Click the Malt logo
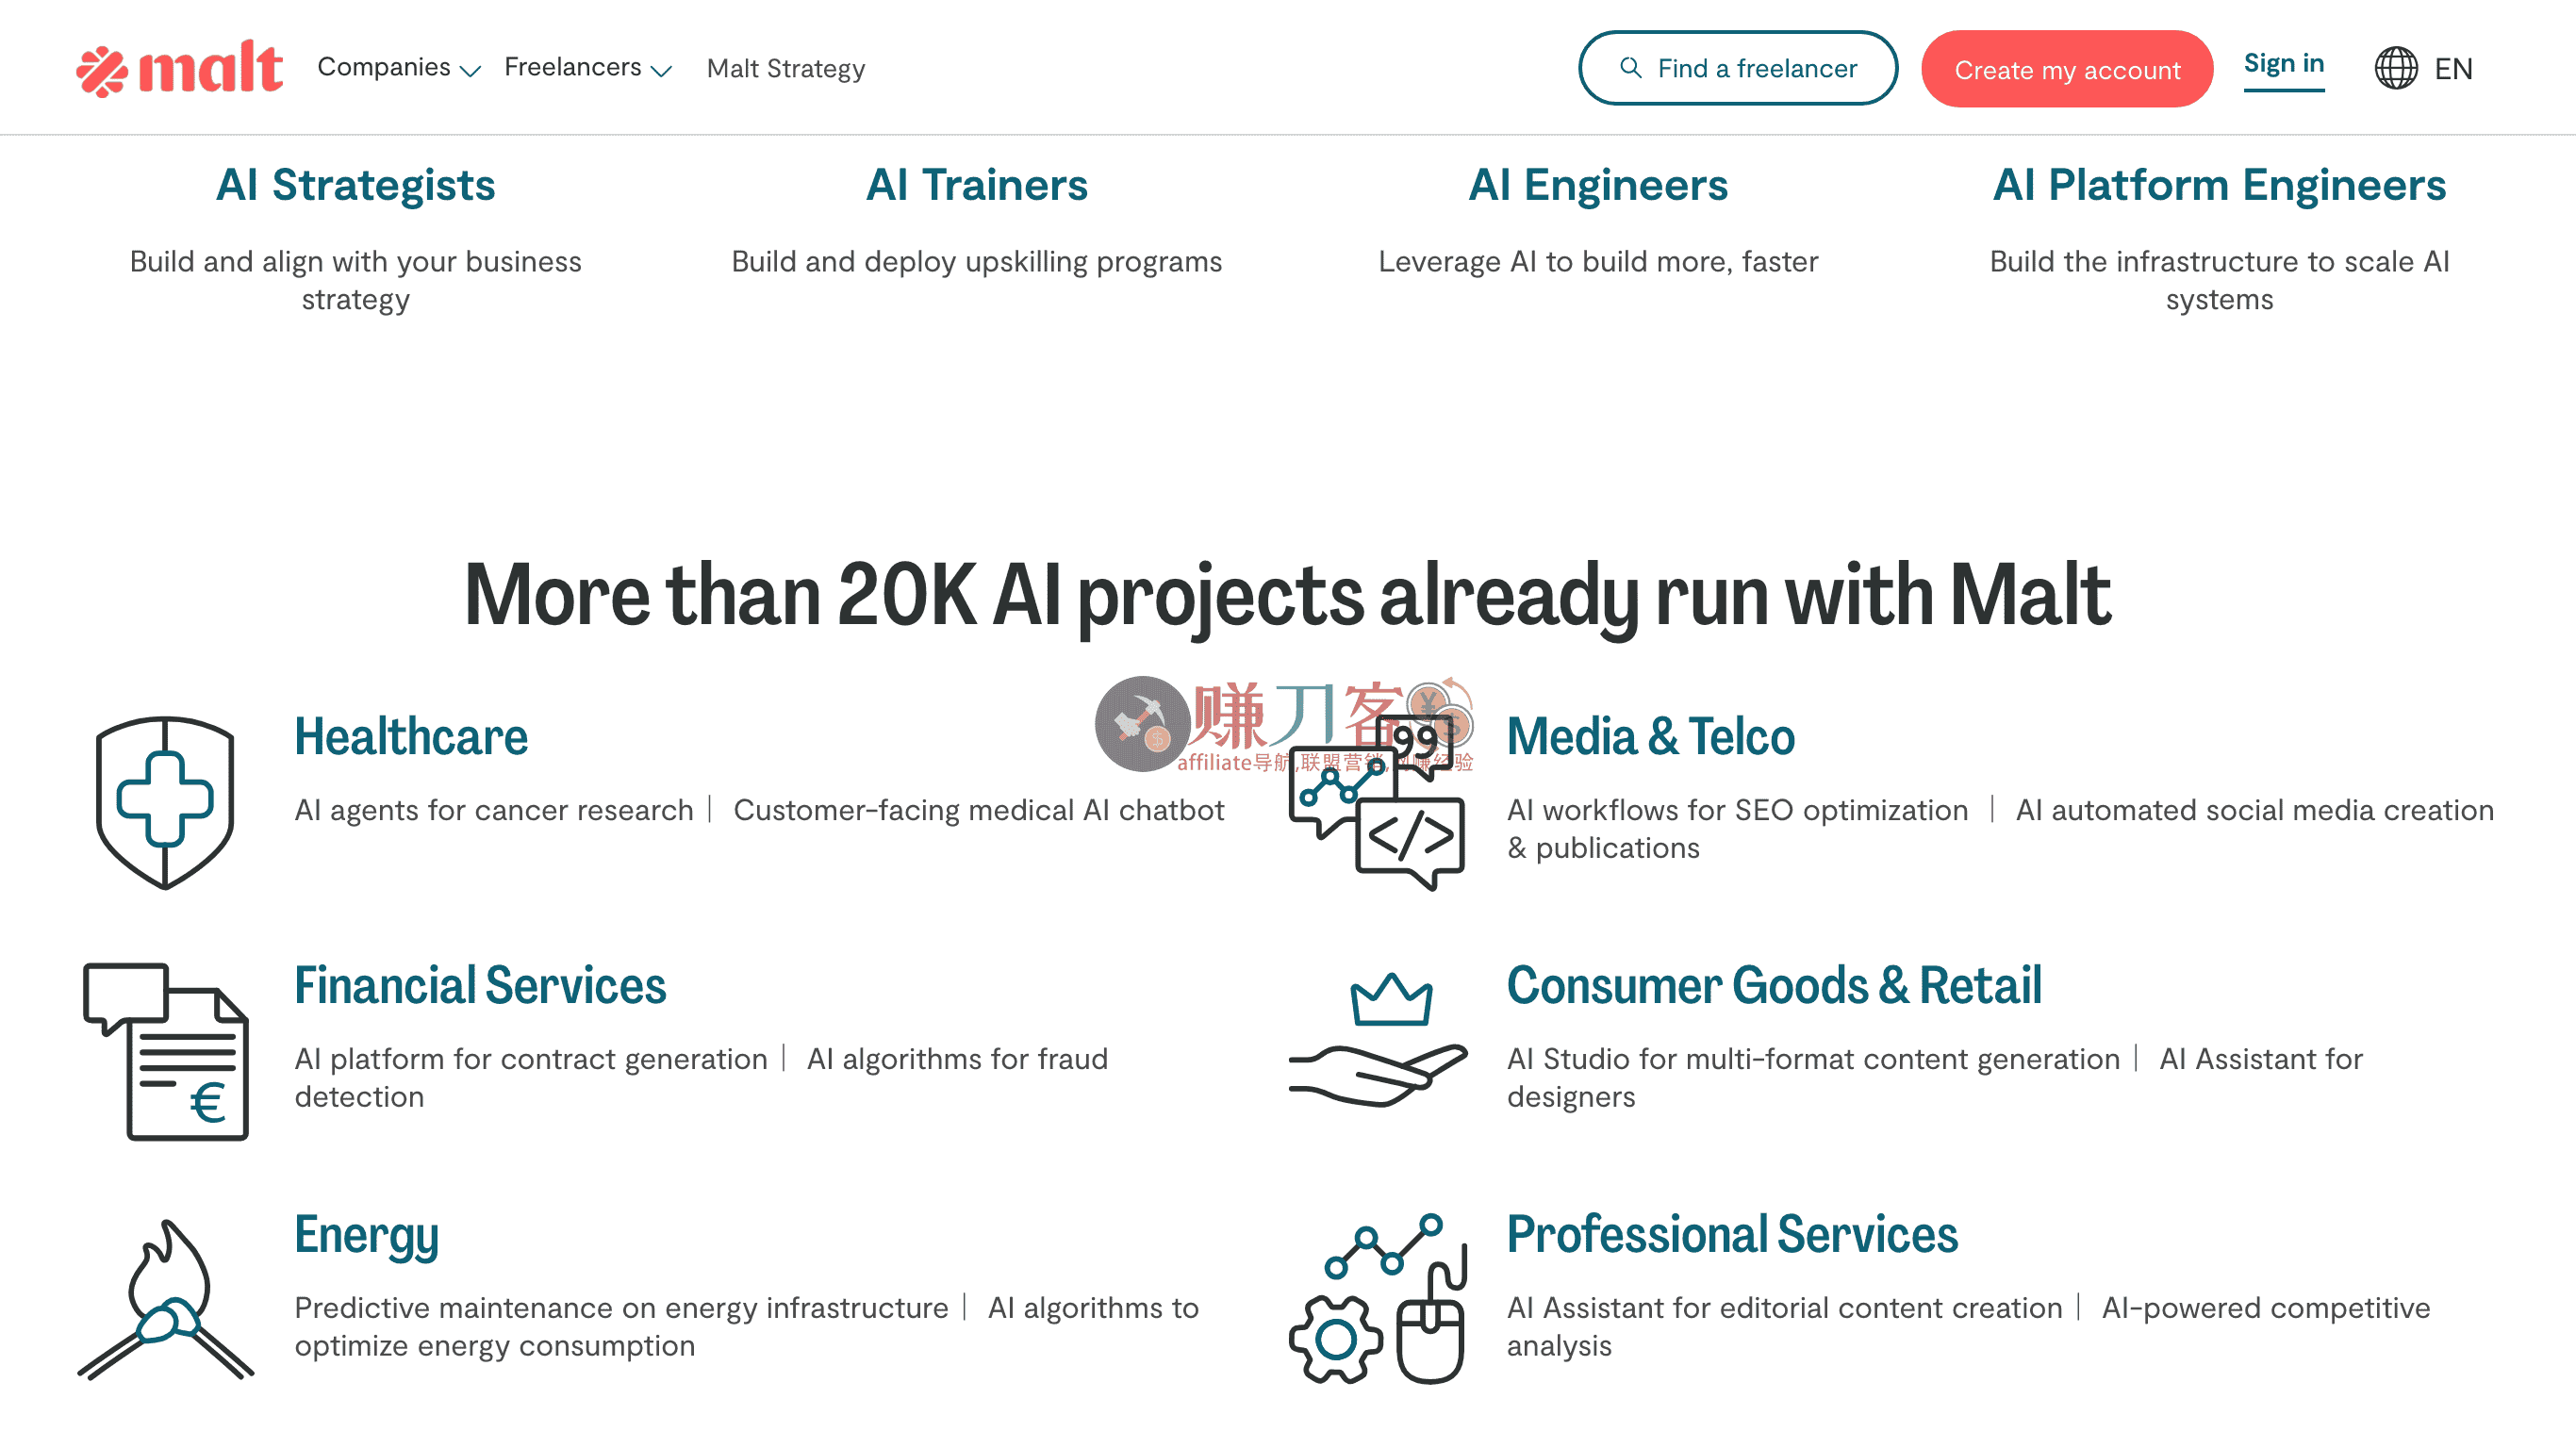2576x1448 pixels. pos(180,68)
